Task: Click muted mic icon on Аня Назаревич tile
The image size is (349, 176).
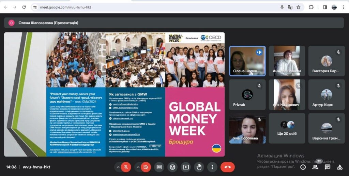Action: pos(299,86)
